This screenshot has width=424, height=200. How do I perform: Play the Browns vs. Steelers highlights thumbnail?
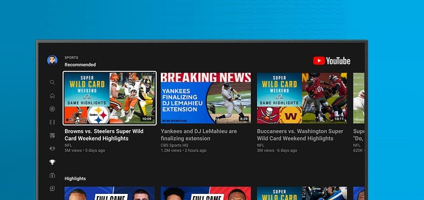(110, 98)
